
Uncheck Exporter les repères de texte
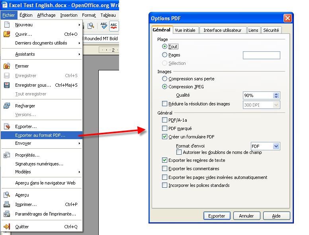tap(165, 160)
